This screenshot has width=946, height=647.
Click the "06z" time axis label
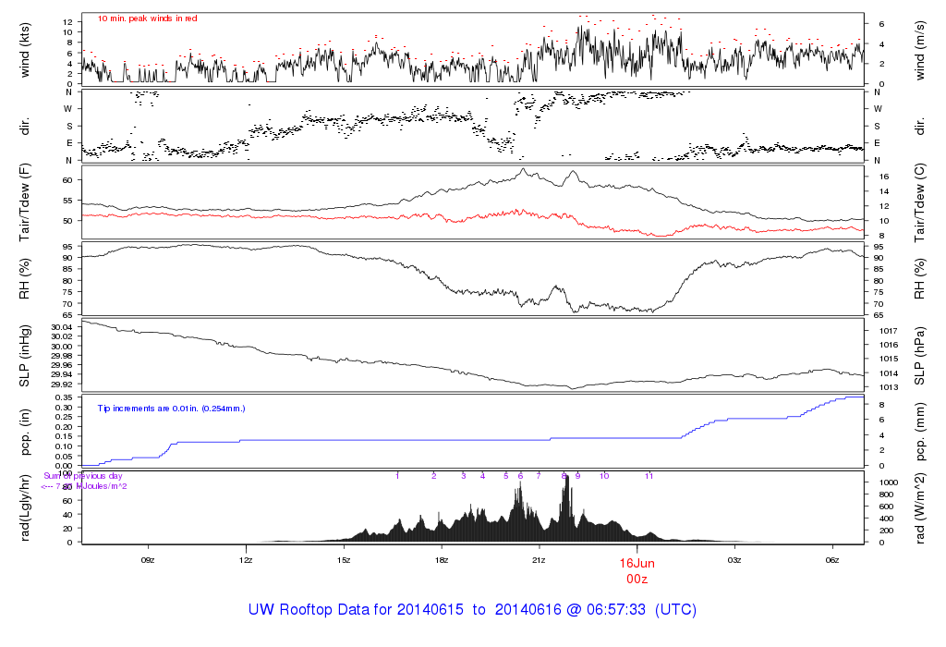point(832,560)
